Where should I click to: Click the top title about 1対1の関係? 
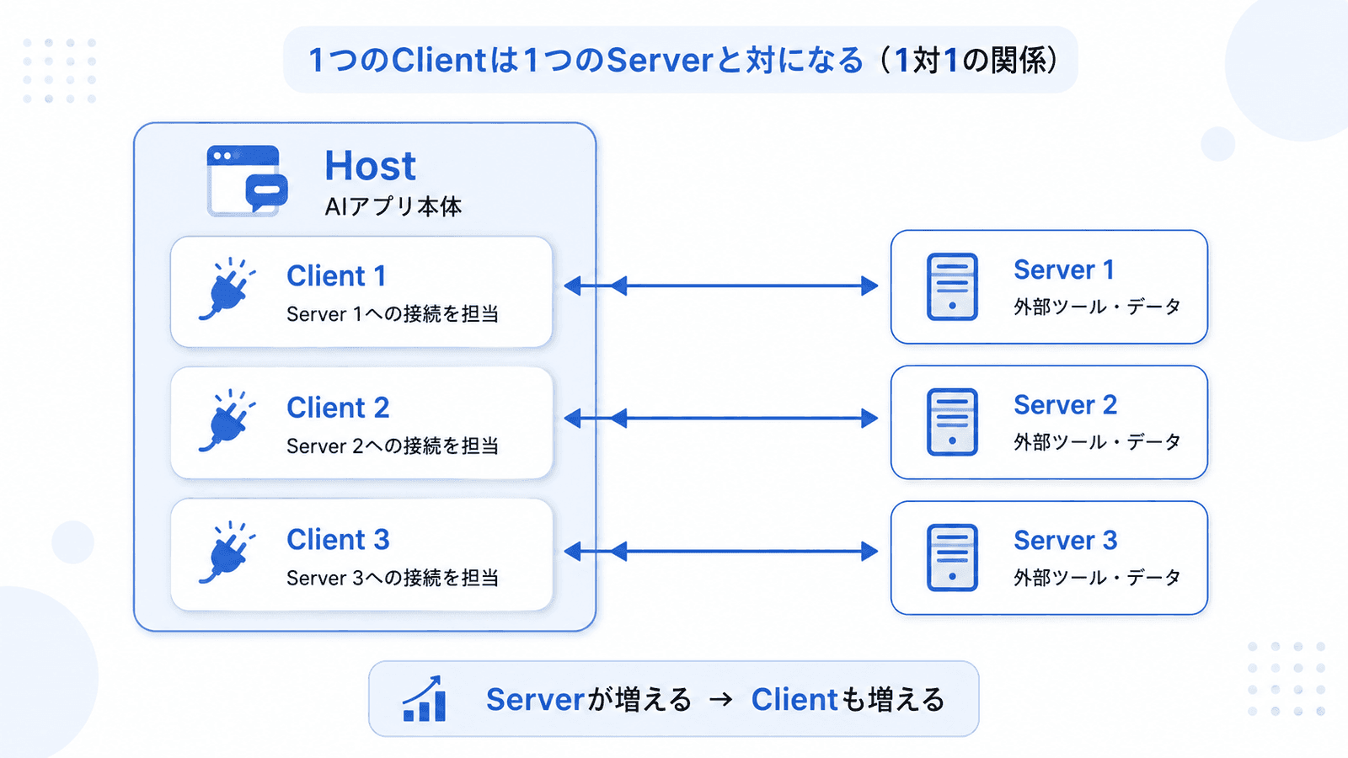[681, 60]
